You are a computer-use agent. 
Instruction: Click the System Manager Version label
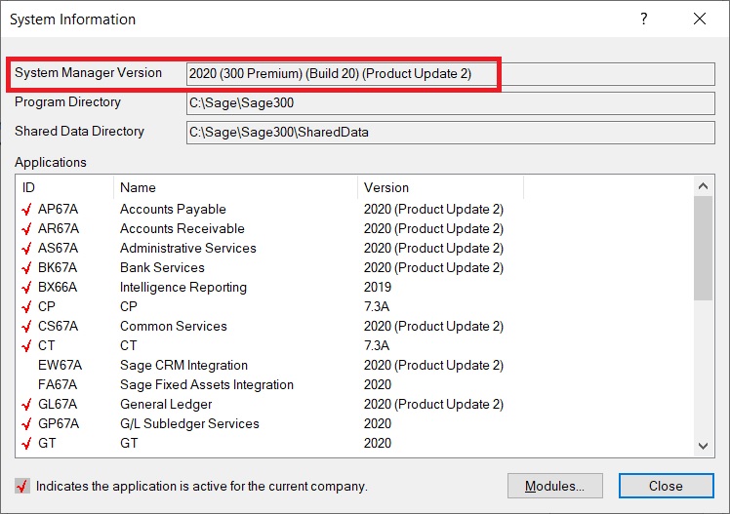pyautogui.click(x=88, y=73)
